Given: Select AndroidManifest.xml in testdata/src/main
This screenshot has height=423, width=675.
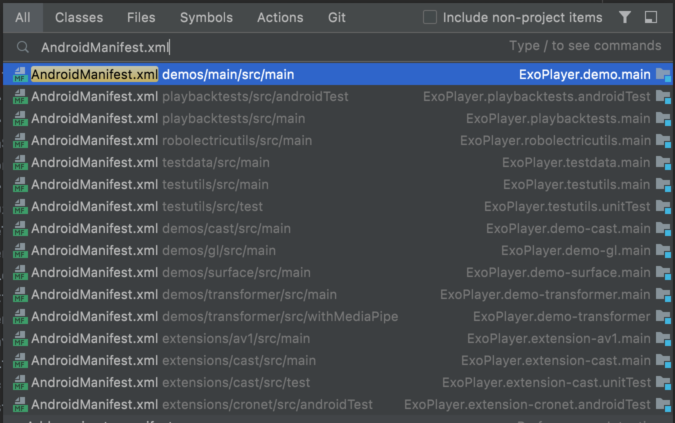Looking at the screenshot, I should [337, 162].
